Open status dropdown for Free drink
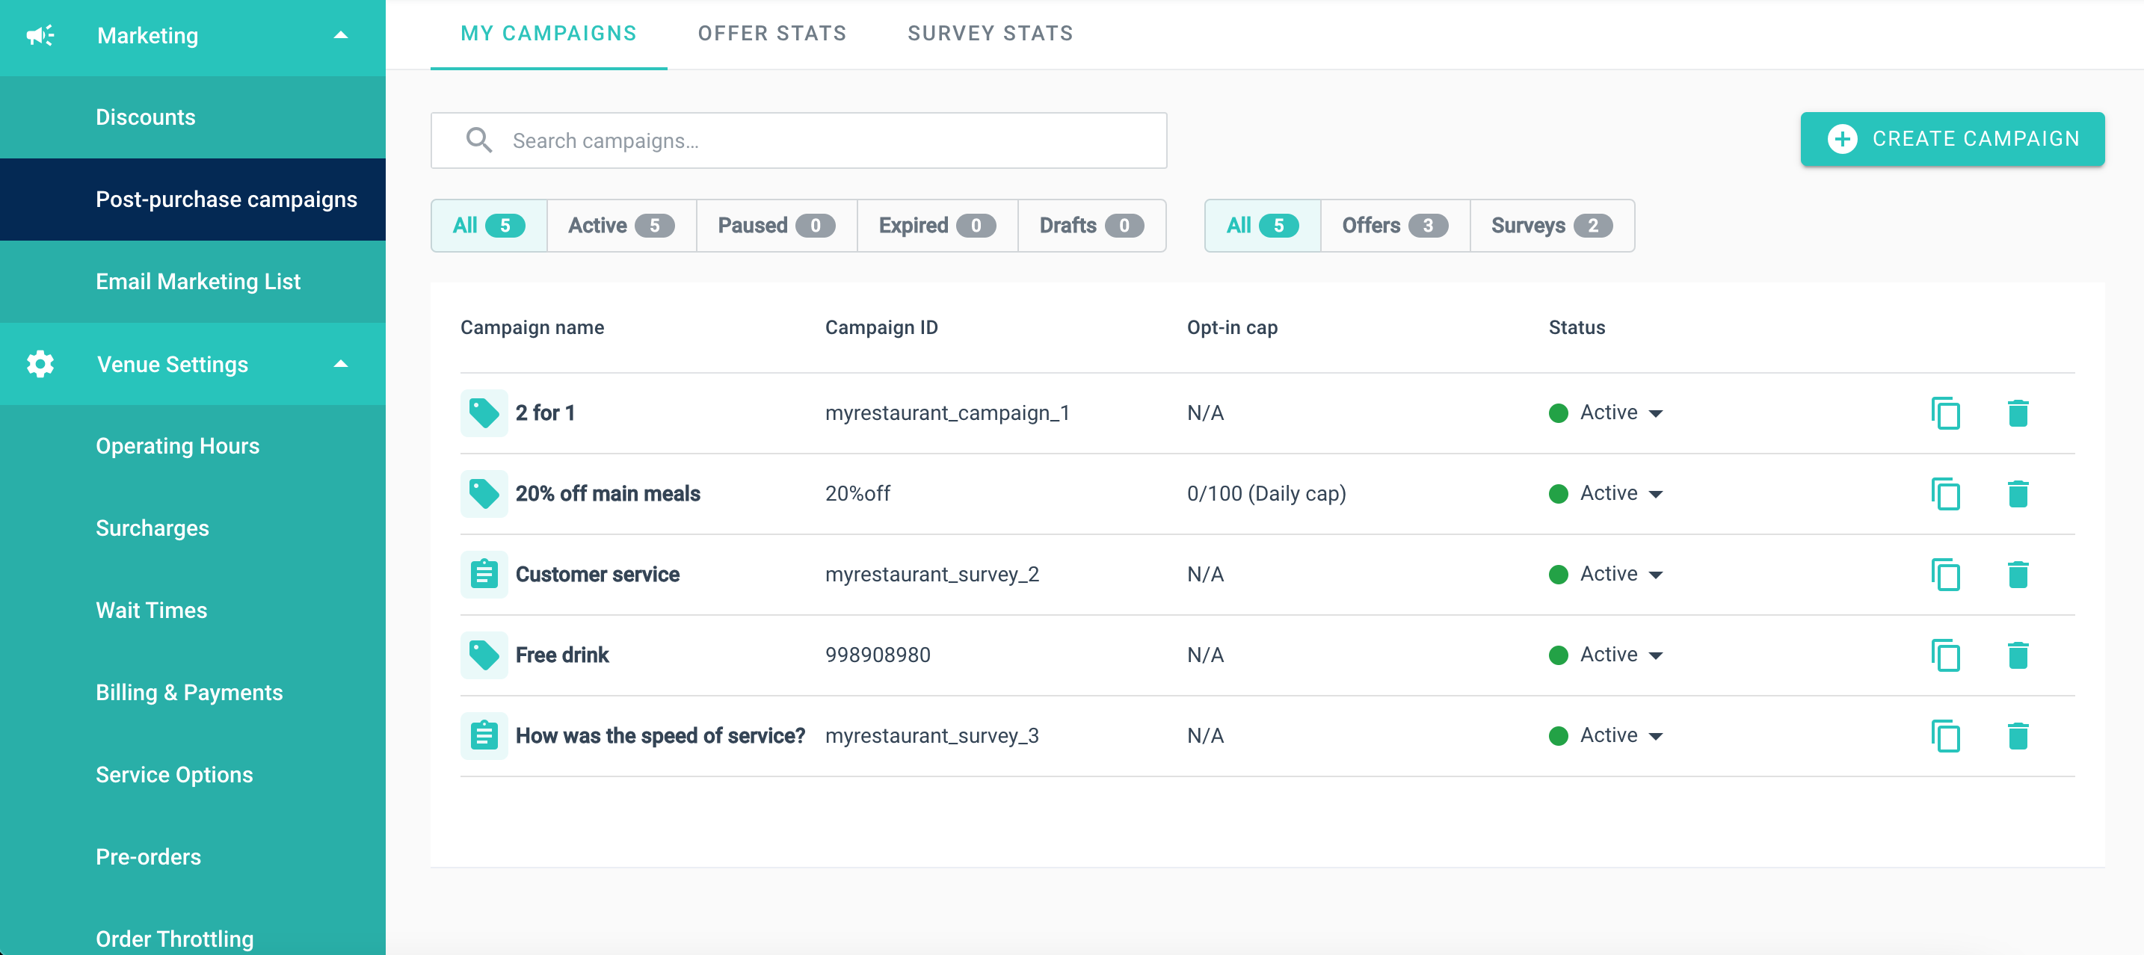Viewport: 2144px width, 955px height. [1654, 655]
